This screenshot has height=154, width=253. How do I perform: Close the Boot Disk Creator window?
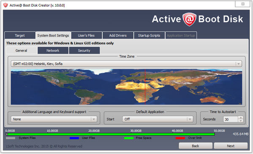pyautogui.click(x=242, y=4)
